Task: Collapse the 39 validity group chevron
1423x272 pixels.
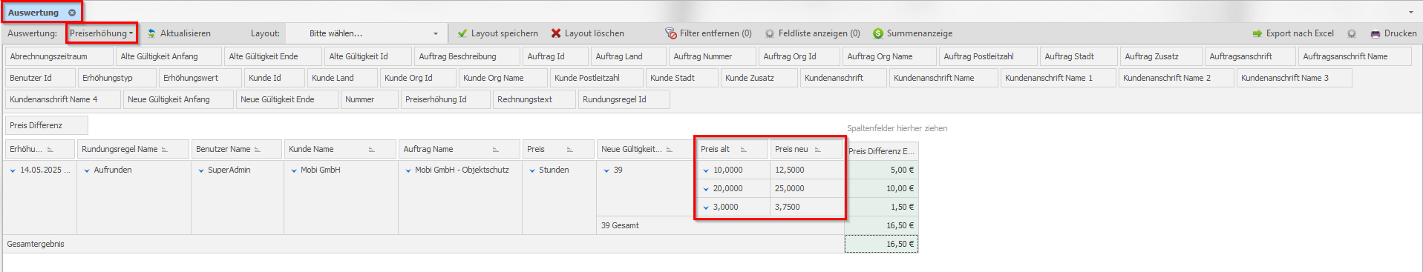Action: pyautogui.click(x=606, y=170)
